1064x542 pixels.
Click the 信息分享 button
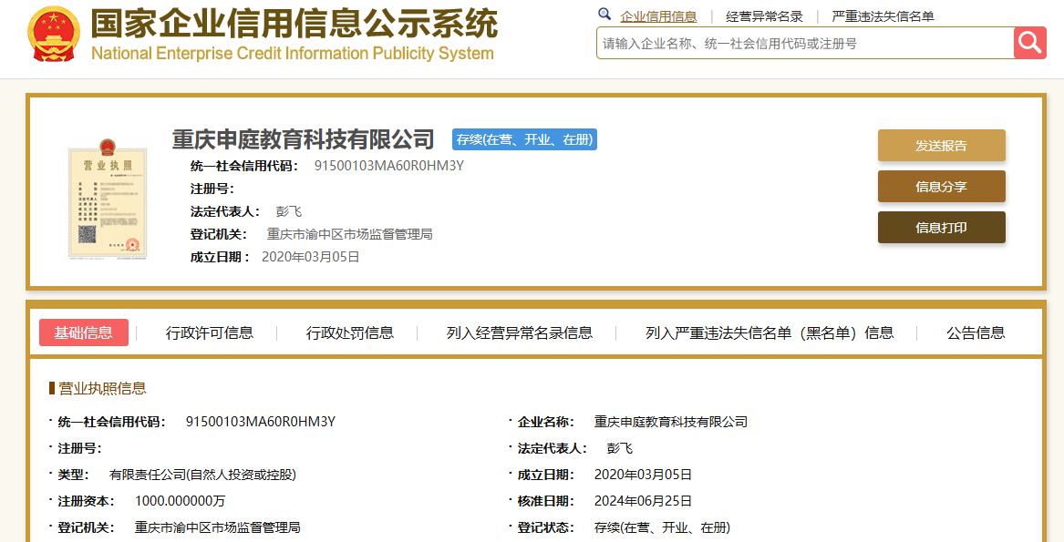pos(941,186)
